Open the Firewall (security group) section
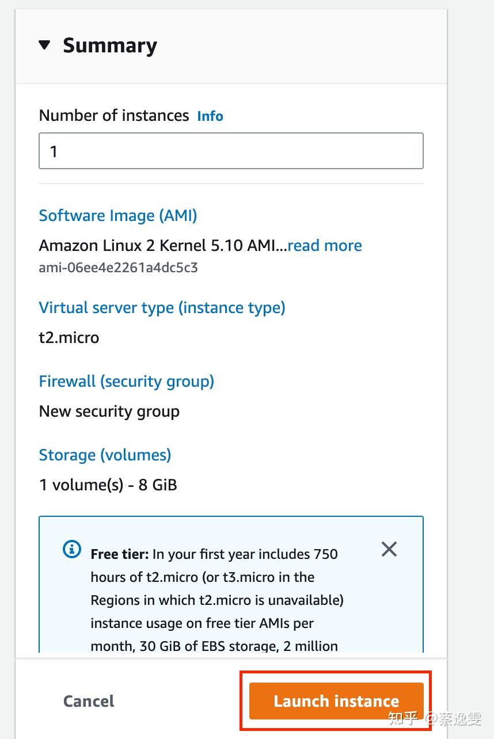 pyautogui.click(x=126, y=381)
